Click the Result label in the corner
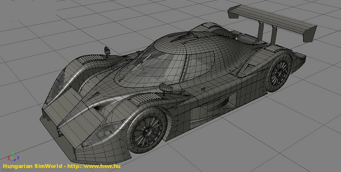 7,170
